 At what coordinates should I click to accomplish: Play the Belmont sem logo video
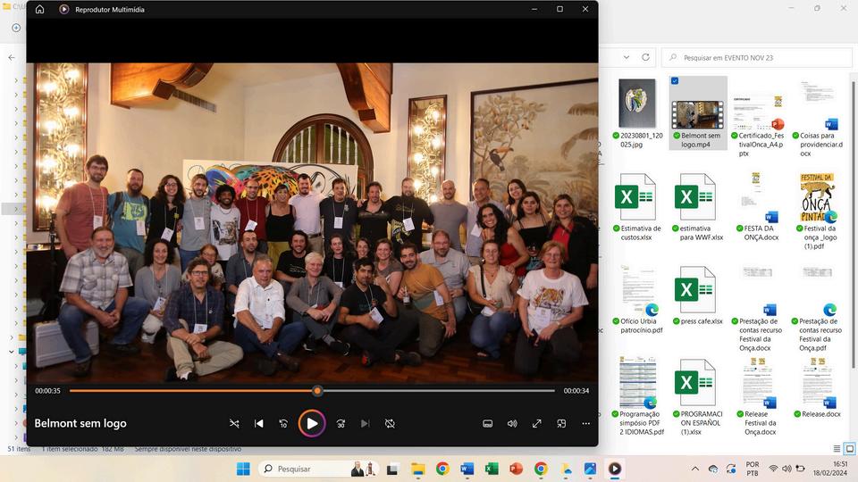(312, 423)
